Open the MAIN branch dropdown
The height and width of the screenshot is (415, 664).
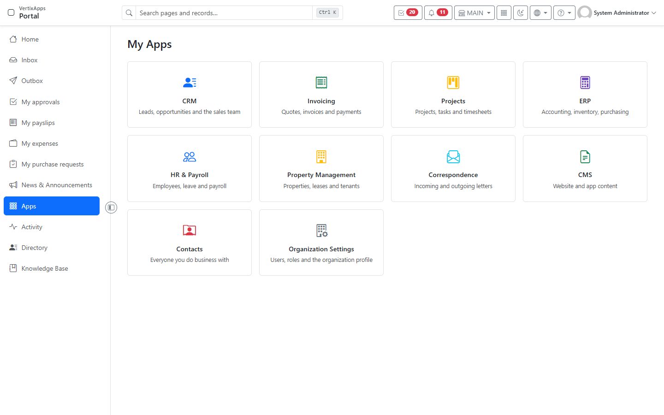click(x=474, y=13)
